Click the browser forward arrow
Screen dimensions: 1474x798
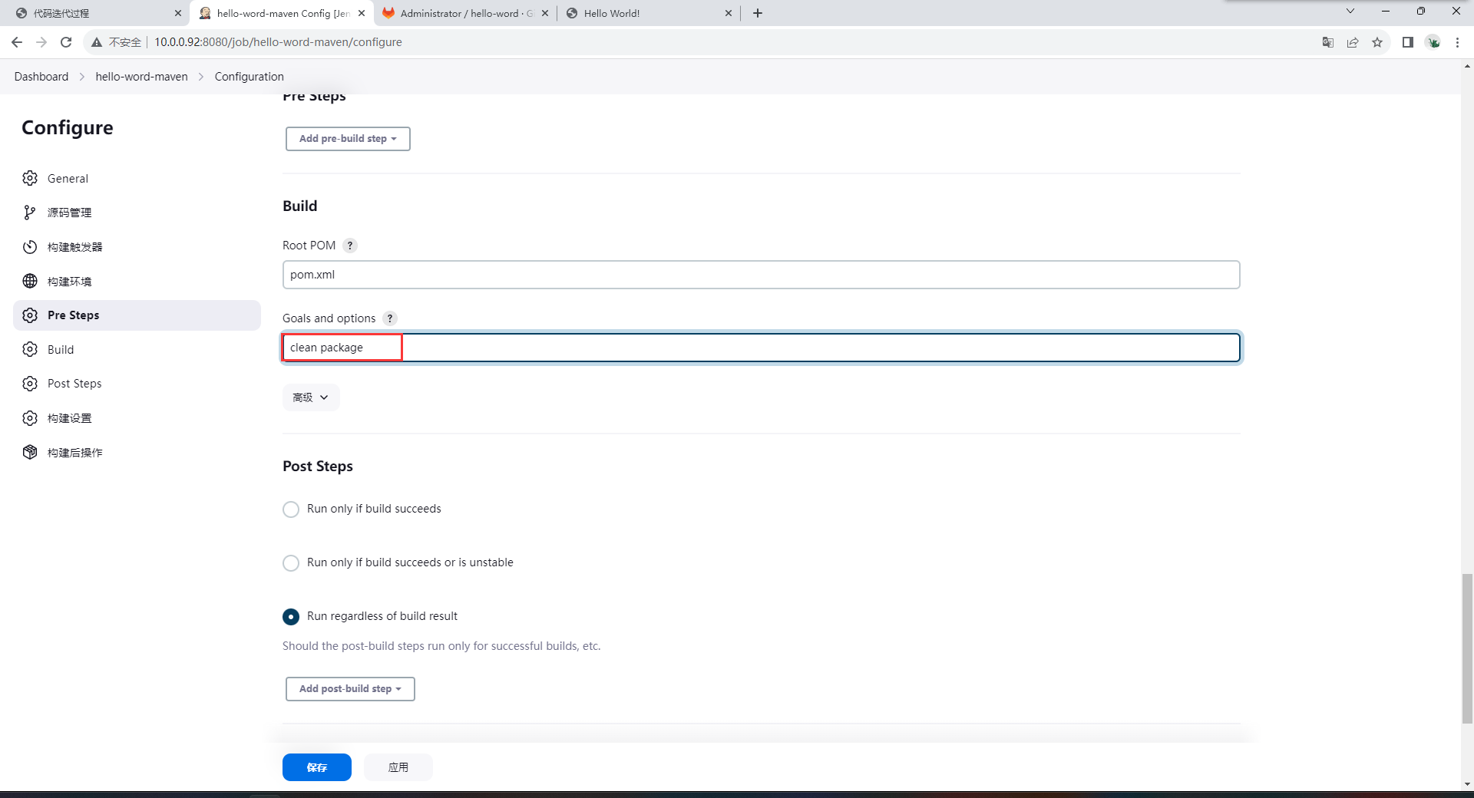41,42
